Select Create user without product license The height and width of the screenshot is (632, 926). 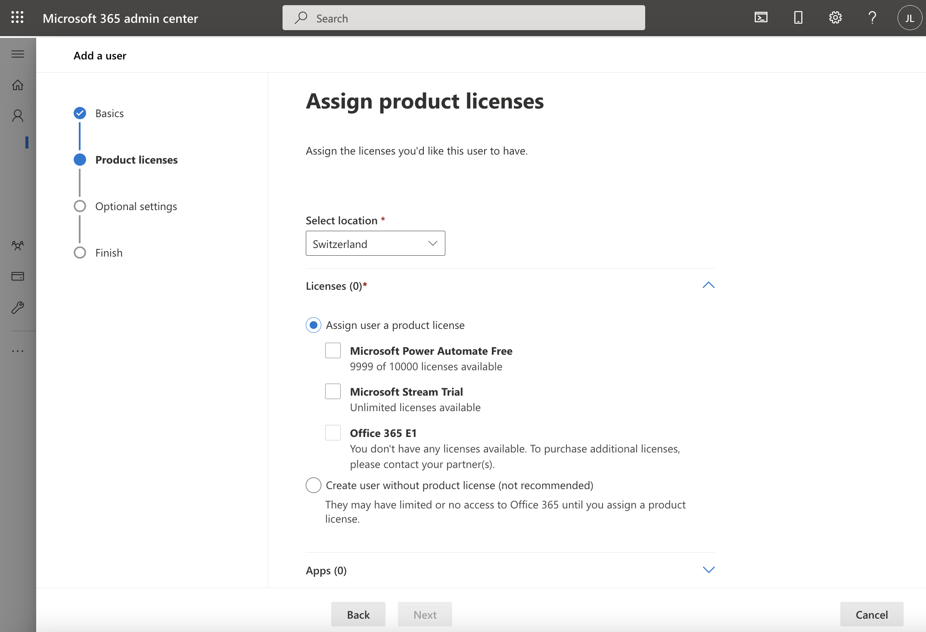pyautogui.click(x=314, y=485)
